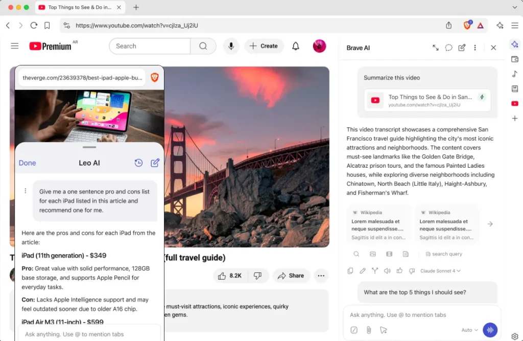Start new chat in Brave AI panel

pyautogui.click(x=462, y=48)
